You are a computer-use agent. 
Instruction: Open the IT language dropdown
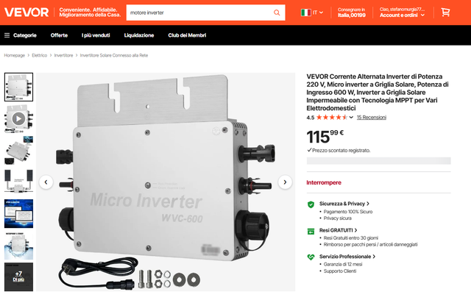(312, 12)
